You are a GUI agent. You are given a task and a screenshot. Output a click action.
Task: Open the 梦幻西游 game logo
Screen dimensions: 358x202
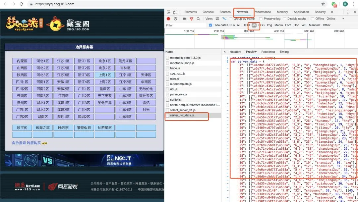point(24,24)
